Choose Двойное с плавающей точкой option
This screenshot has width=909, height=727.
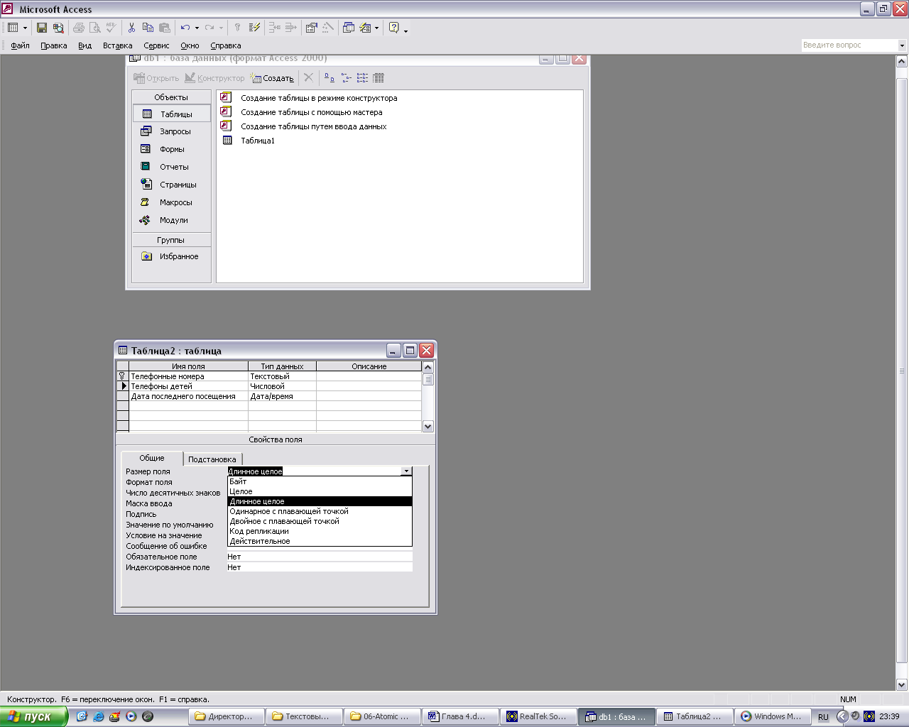(320, 521)
